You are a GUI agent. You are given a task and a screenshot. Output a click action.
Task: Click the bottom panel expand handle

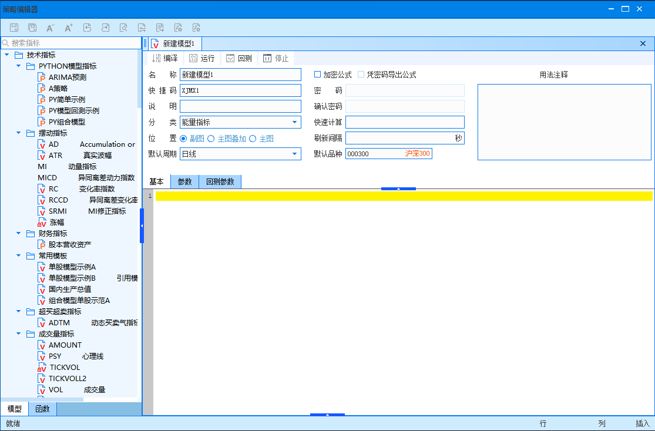click(328, 415)
